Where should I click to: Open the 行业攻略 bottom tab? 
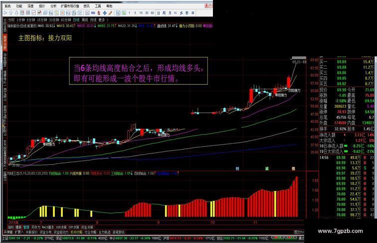(90, 233)
